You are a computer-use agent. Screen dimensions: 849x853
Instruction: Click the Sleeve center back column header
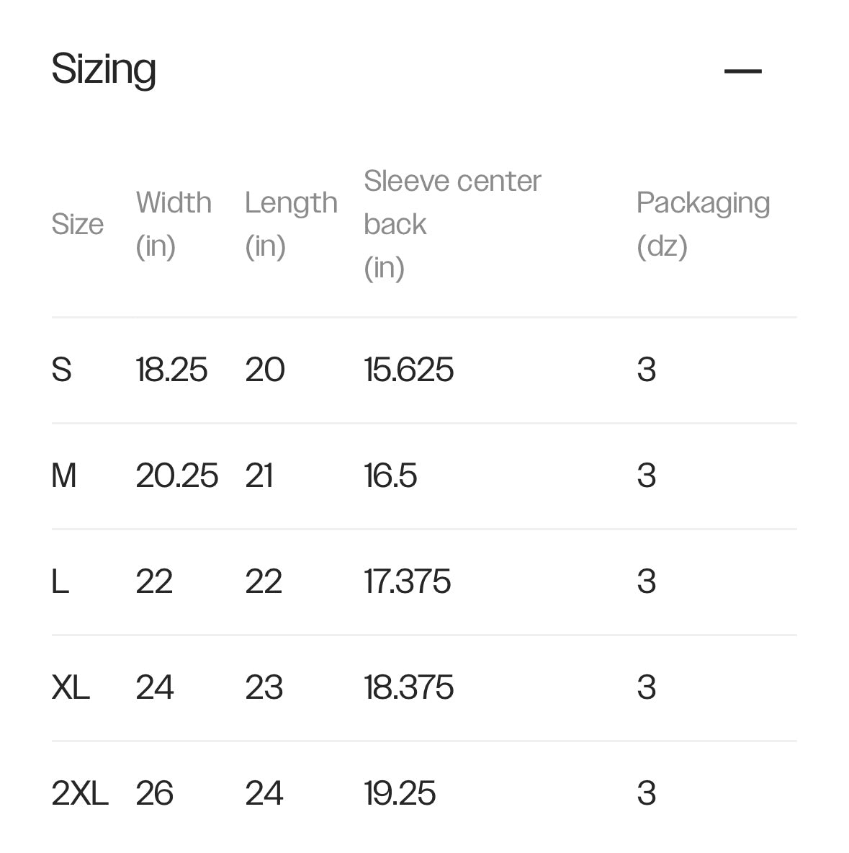[452, 224]
